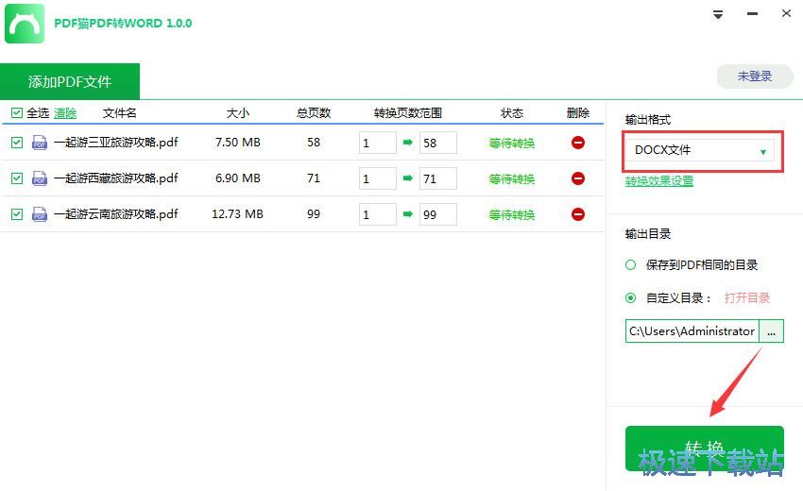803x491 pixels.
Task: Click the 未登录 login button
Action: 754,76
